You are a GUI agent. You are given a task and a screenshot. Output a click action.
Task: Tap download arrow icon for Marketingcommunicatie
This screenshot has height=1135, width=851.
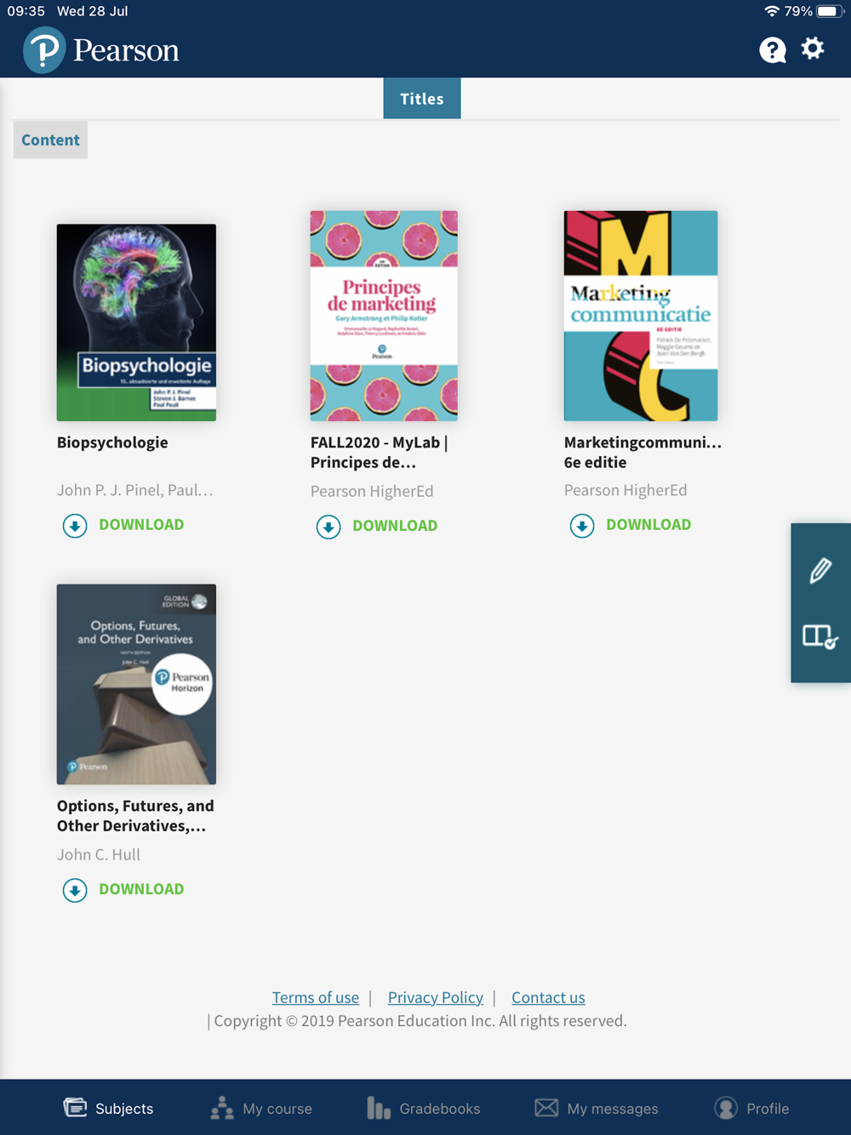(x=582, y=526)
